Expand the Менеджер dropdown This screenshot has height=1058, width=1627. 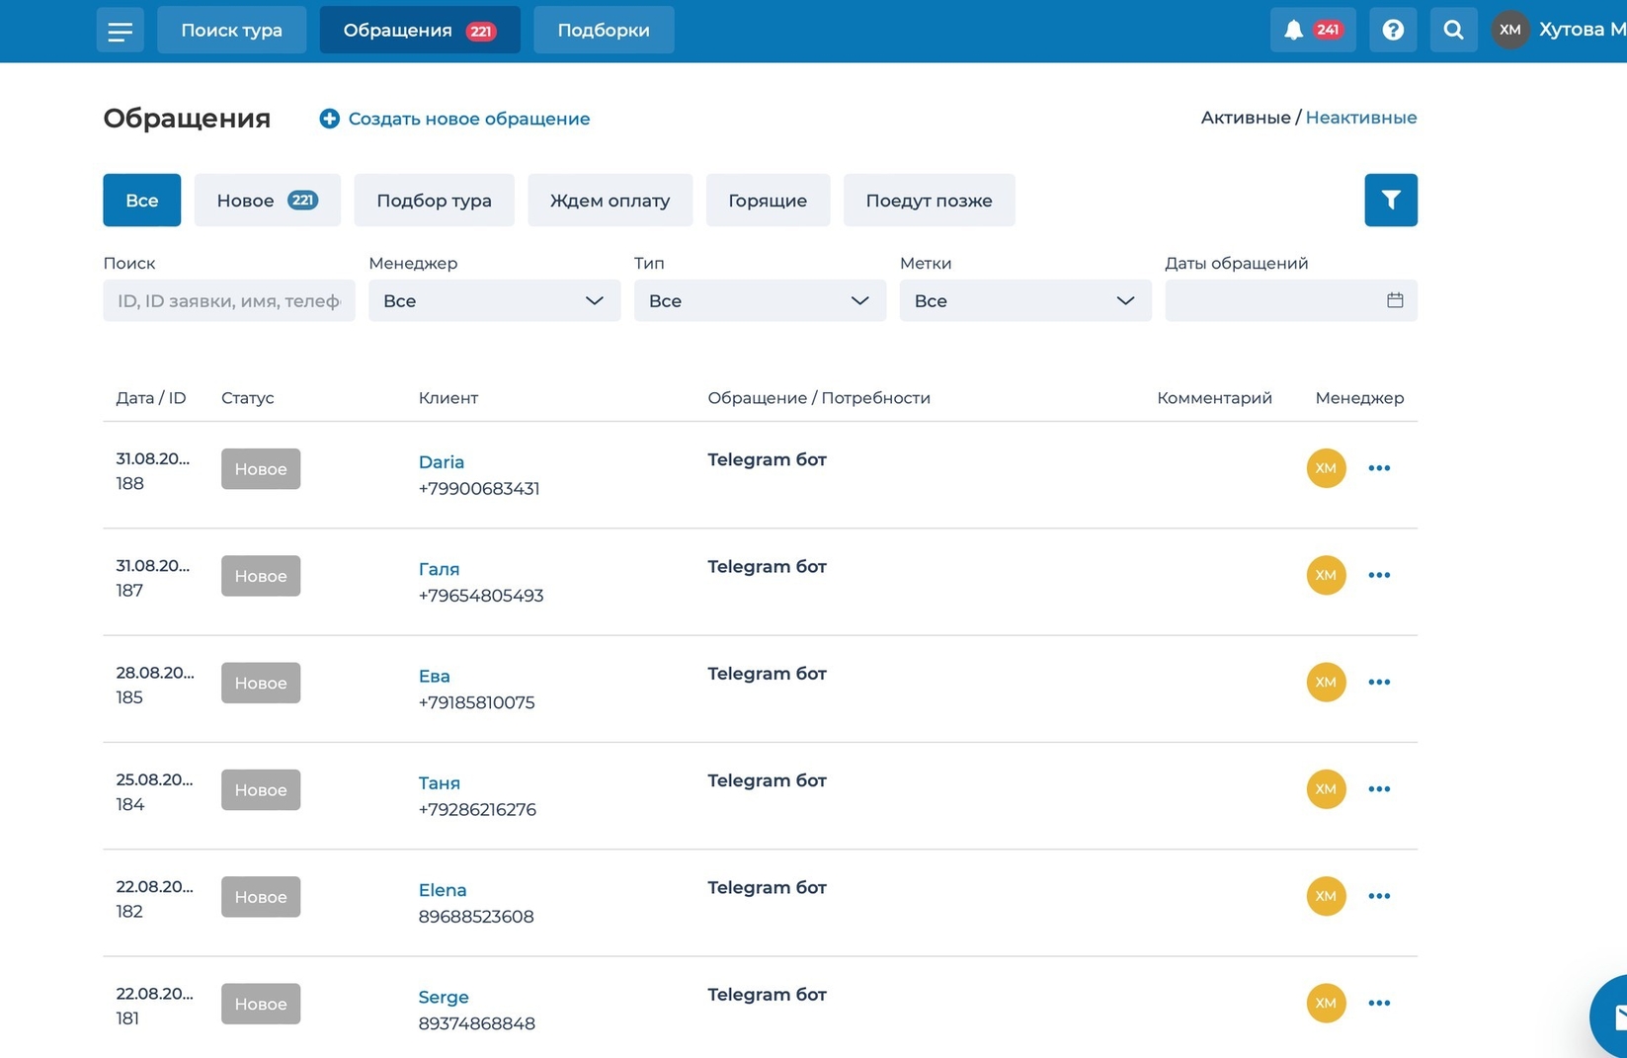click(x=494, y=300)
